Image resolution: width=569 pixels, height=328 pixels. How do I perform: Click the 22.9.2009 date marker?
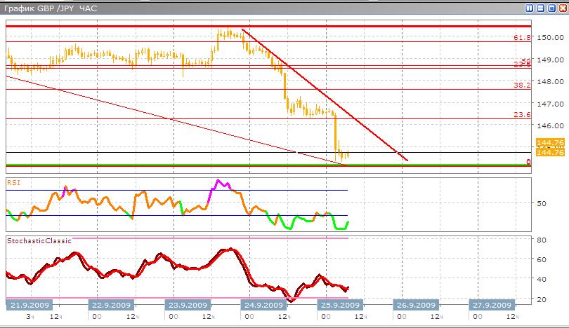[x=111, y=305]
